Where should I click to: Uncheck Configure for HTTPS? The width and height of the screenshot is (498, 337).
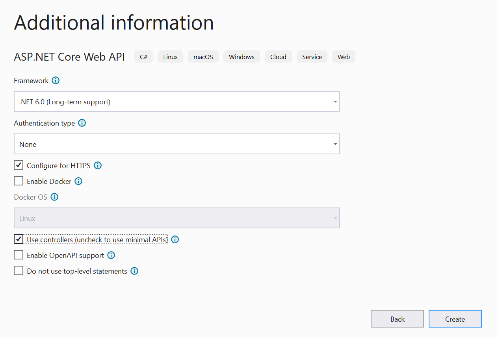[19, 165]
